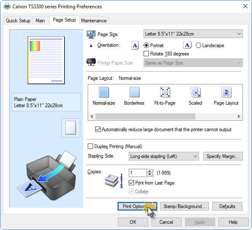This screenshot has width=252, height=230.
Task: Expand the Stapling Side dropdown
Action: coord(163,156)
